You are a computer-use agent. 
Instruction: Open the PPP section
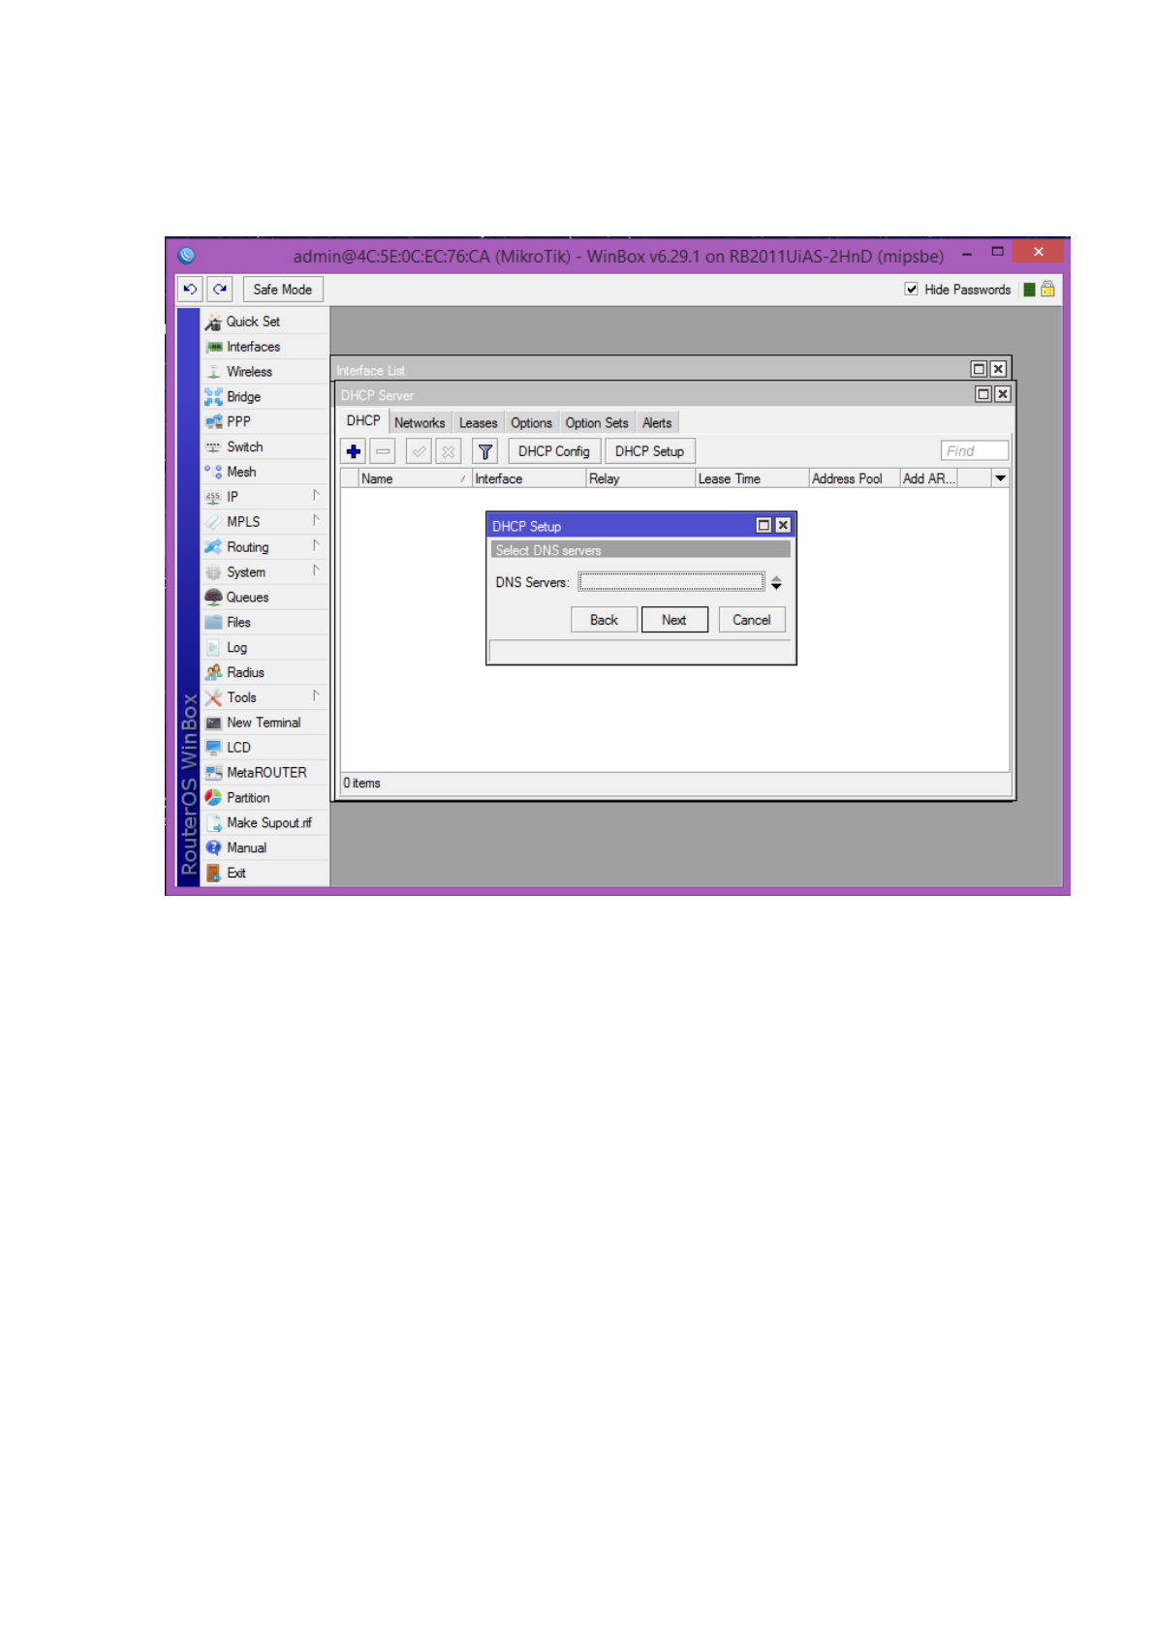(x=265, y=422)
